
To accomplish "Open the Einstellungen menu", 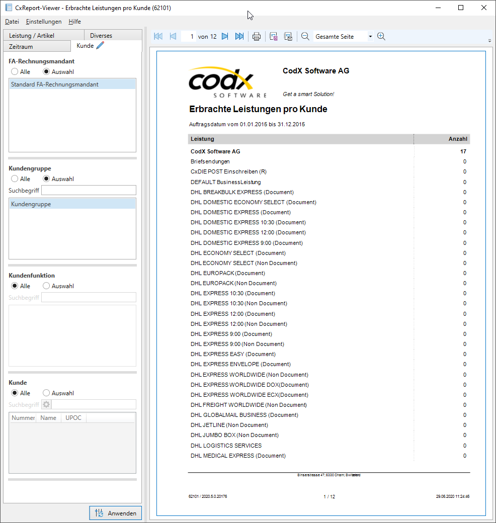I will 44,22.
